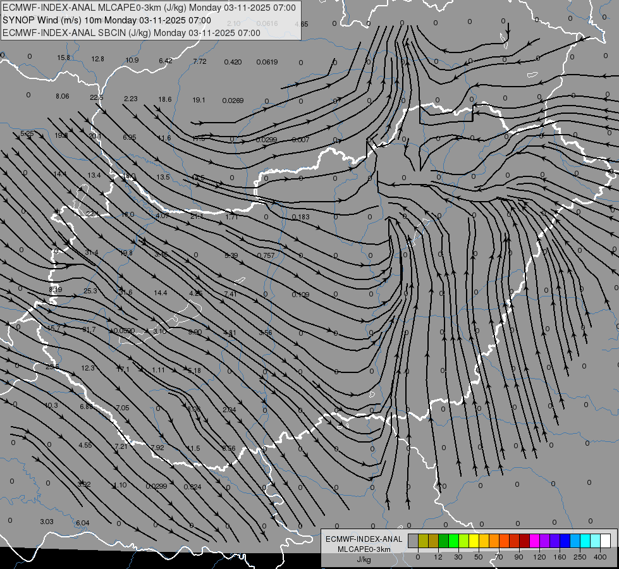
Task: Click the dark green legend swatch
Action: click(443, 541)
